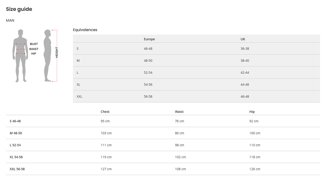Click the WAIST label beside the figure
The height and width of the screenshot is (178, 323).
click(x=34, y=49)
